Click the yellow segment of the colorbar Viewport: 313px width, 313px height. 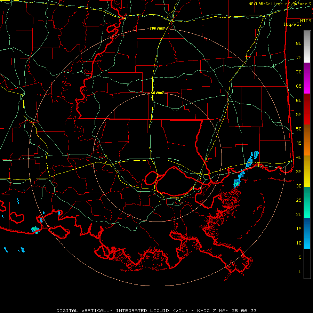[x=307, y=171]
